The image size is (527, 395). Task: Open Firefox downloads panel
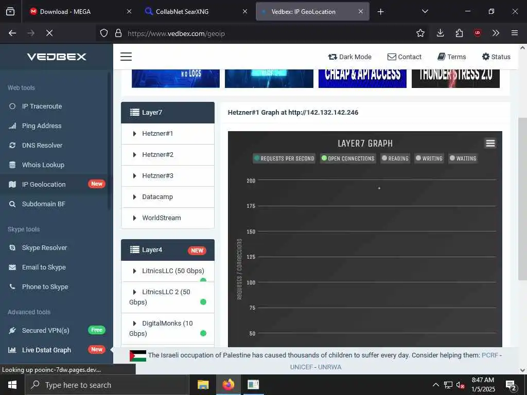point(441,33)
